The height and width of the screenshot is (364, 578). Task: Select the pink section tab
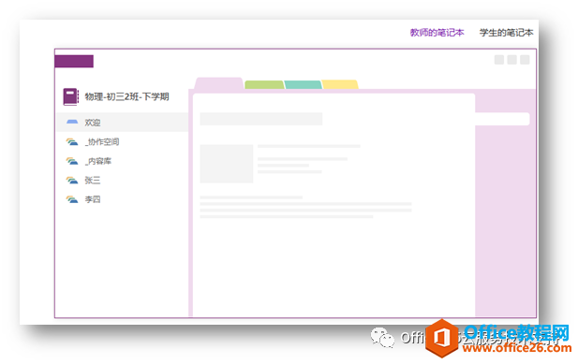click(x=218, y=83)
